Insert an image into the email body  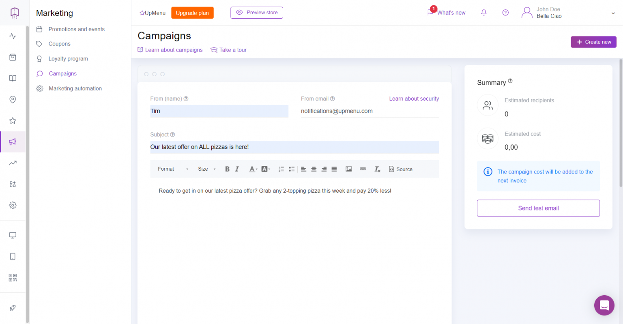pyautogui.click(x=348, y=169)
